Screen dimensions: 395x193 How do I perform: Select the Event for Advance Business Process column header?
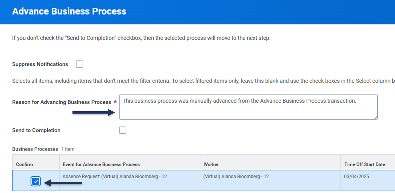(101, 164)
